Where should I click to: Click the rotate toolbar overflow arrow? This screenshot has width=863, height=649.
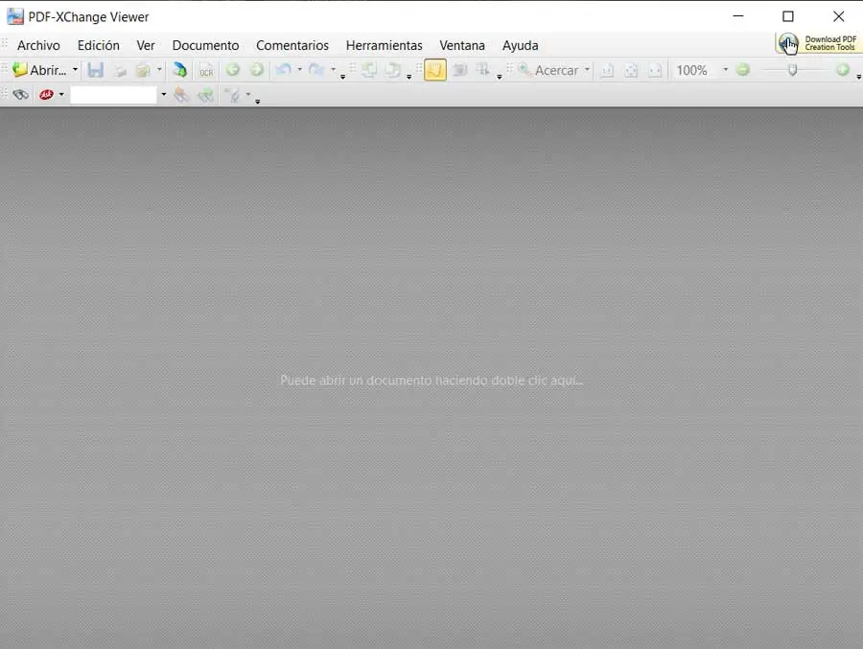click(408, 77)
